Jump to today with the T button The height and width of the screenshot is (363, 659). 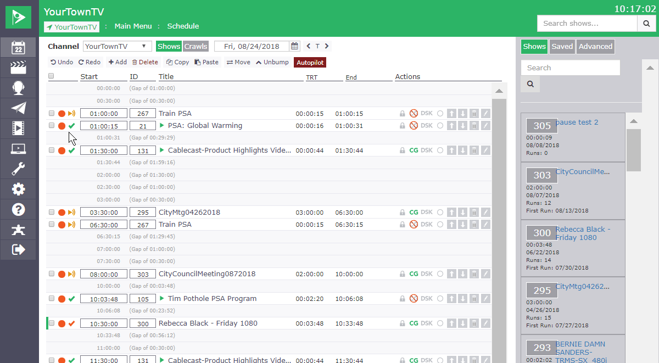point(317,46)
